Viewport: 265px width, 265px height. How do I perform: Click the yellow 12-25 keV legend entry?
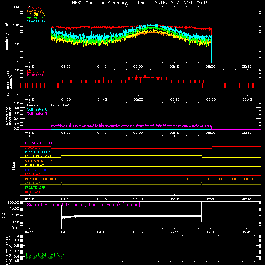pos(36,15)
